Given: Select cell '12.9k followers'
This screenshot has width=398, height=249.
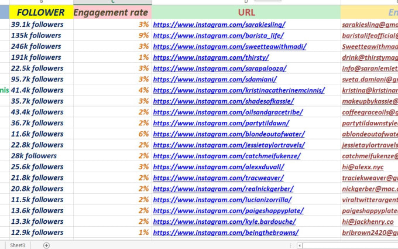Looking at the screenshot, I should coord(42,232).
